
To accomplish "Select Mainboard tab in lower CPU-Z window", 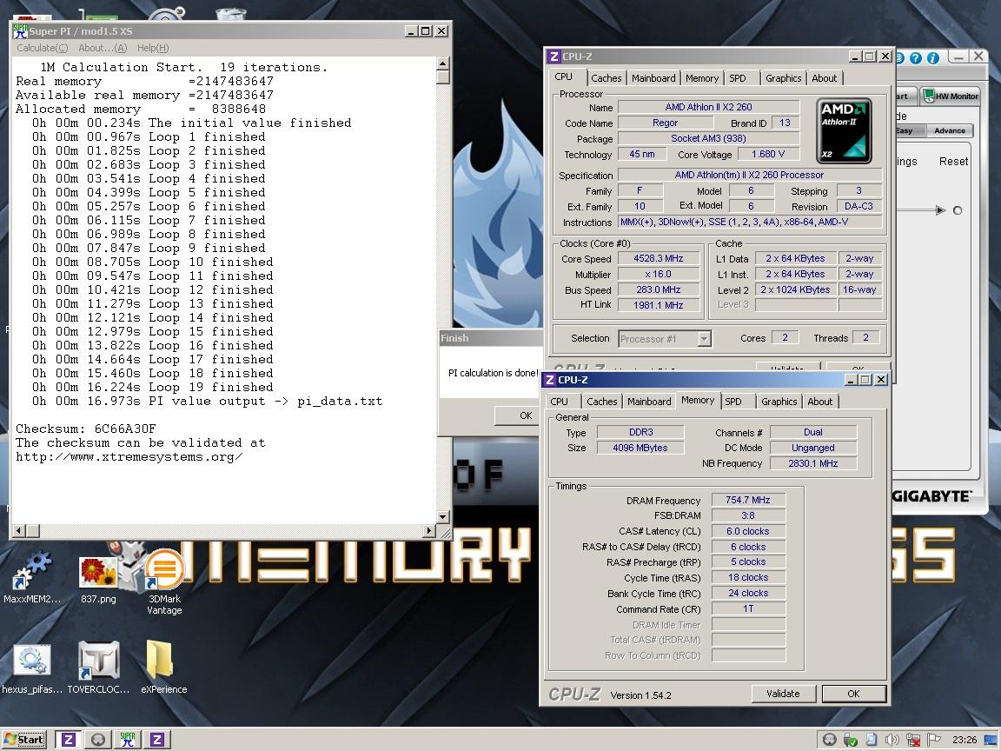I will point(648,401).
